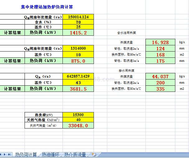Viewport: 189px width, 158px height.
Task: Select the cell with value 642857.1429
Action: point(78,76)
